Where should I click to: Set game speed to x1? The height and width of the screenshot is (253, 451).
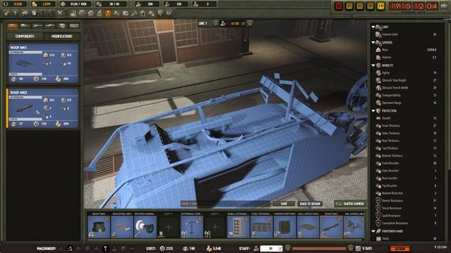pyautogui.click(x=350, y=6)
